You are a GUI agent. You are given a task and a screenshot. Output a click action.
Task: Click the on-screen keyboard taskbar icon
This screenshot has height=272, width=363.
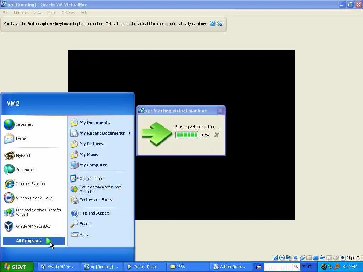258,267
